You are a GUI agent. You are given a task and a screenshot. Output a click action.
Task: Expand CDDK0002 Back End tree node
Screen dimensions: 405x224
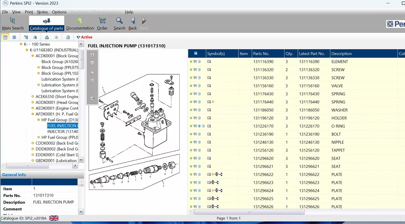click(33, 143)
